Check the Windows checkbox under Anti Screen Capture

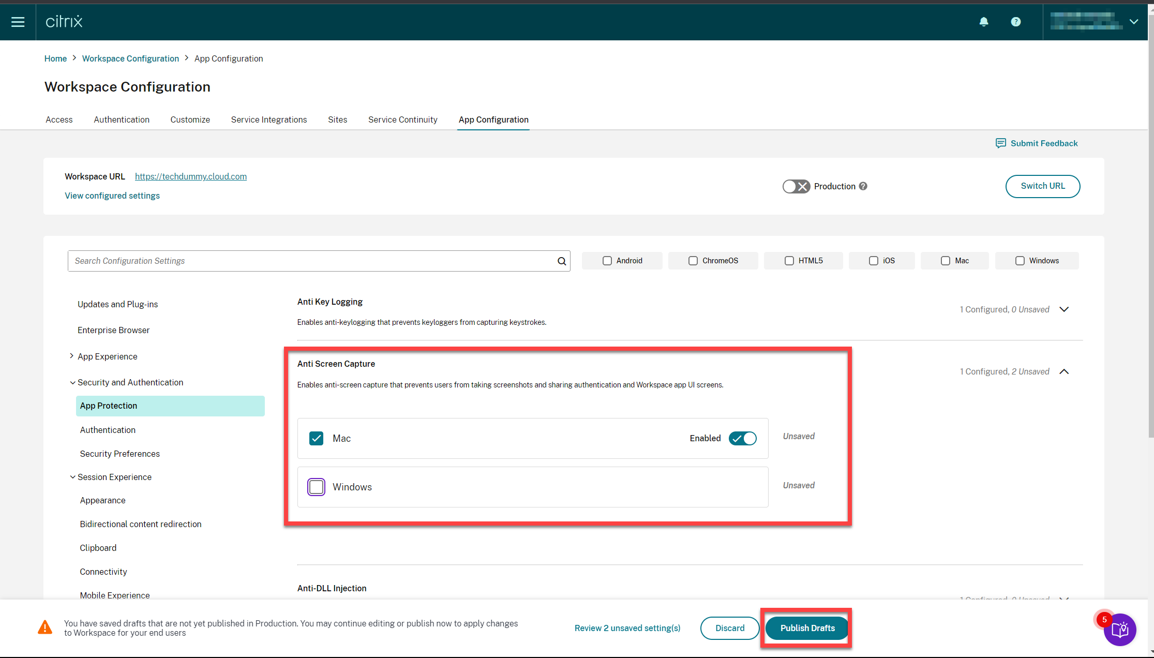click(316, 487)
